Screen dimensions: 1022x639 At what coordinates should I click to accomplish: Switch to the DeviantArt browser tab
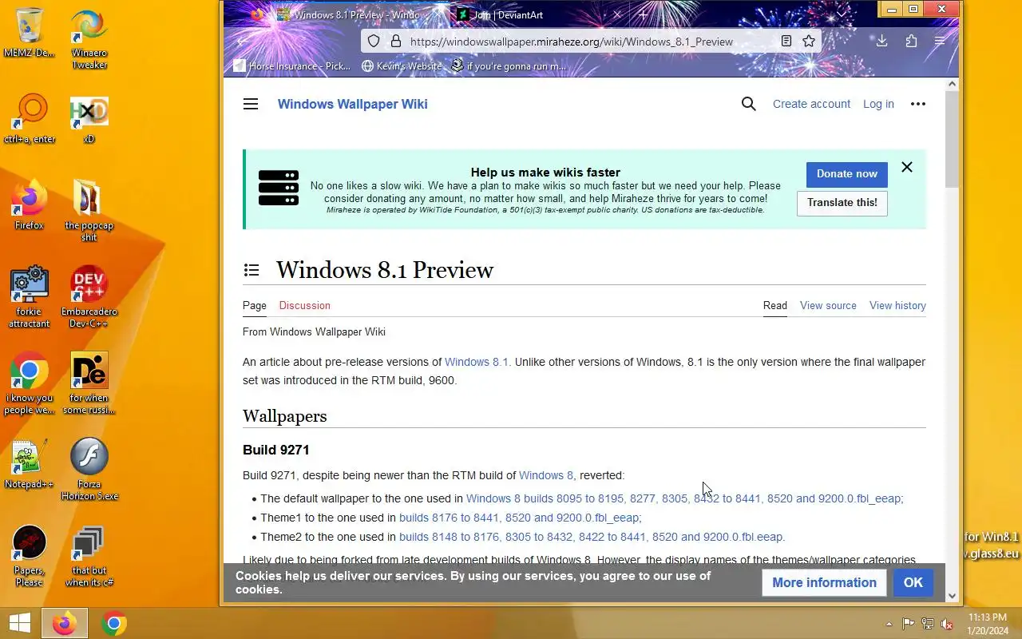pyautogui.click(x=541, y=14)
